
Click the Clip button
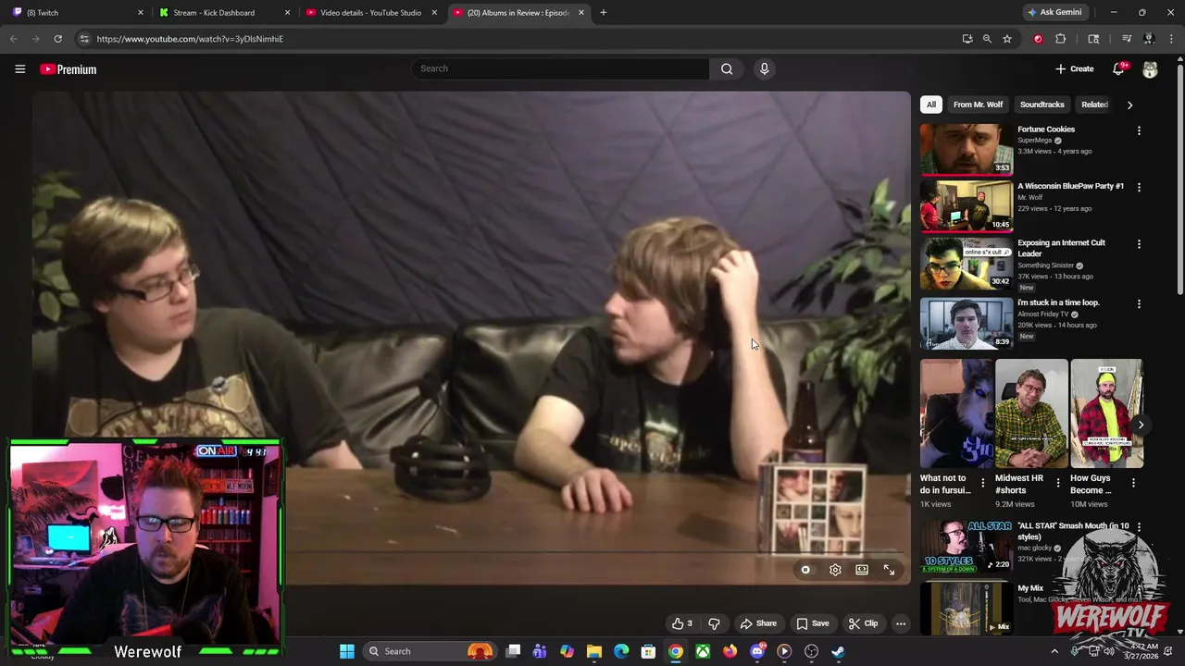click(863, 623)
